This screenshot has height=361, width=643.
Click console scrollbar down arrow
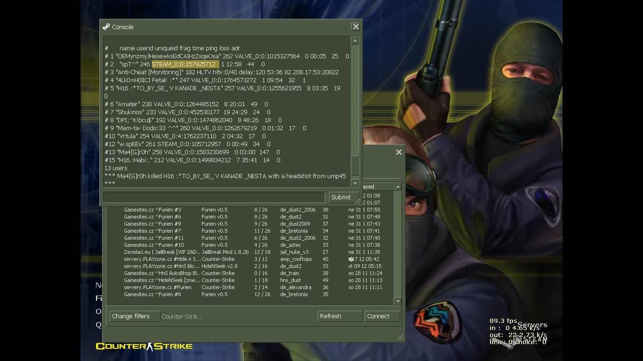355,183
